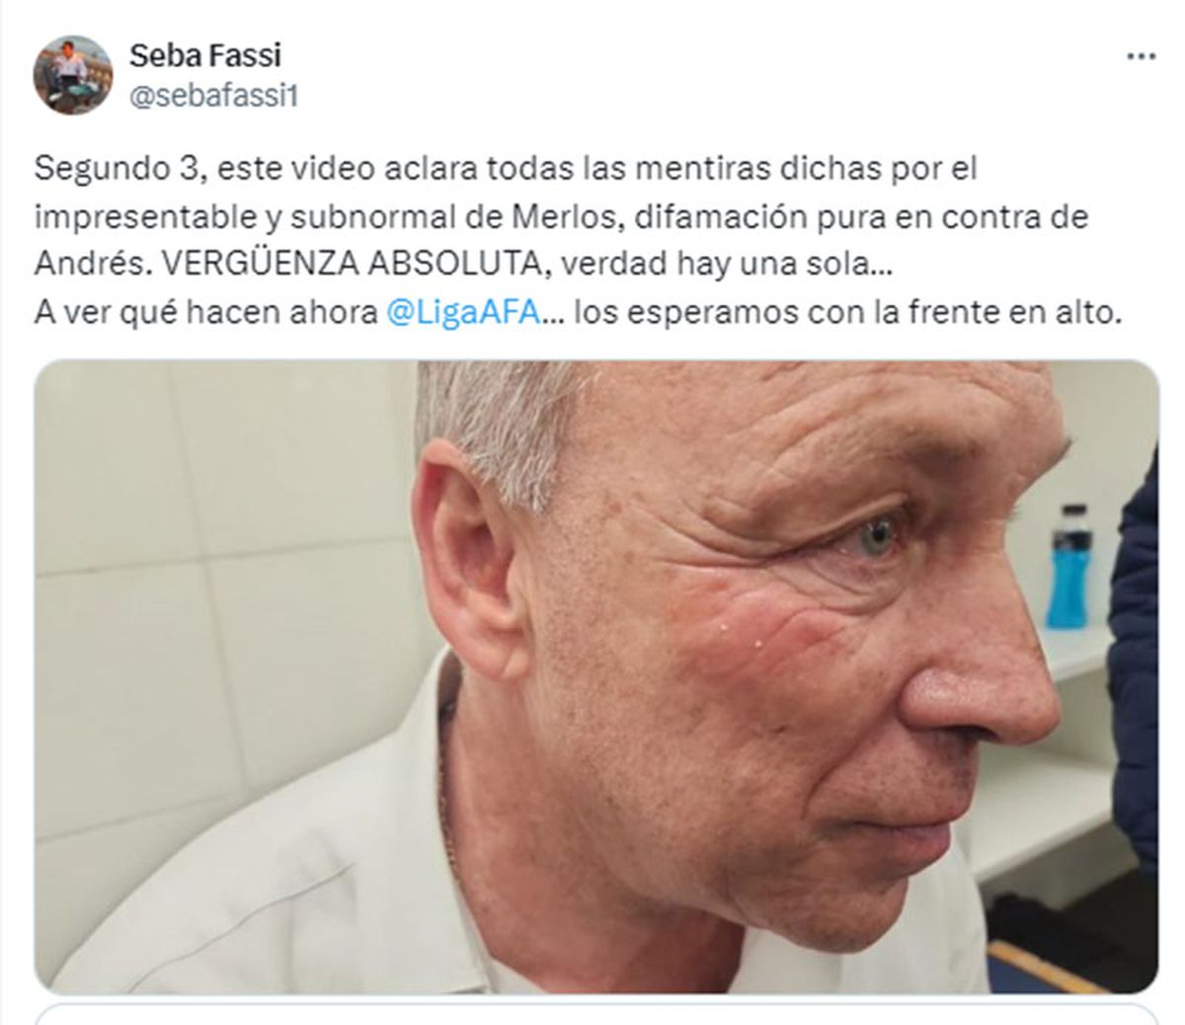
Task: Click the man's eye in the photo
Action: coord(878,534)
